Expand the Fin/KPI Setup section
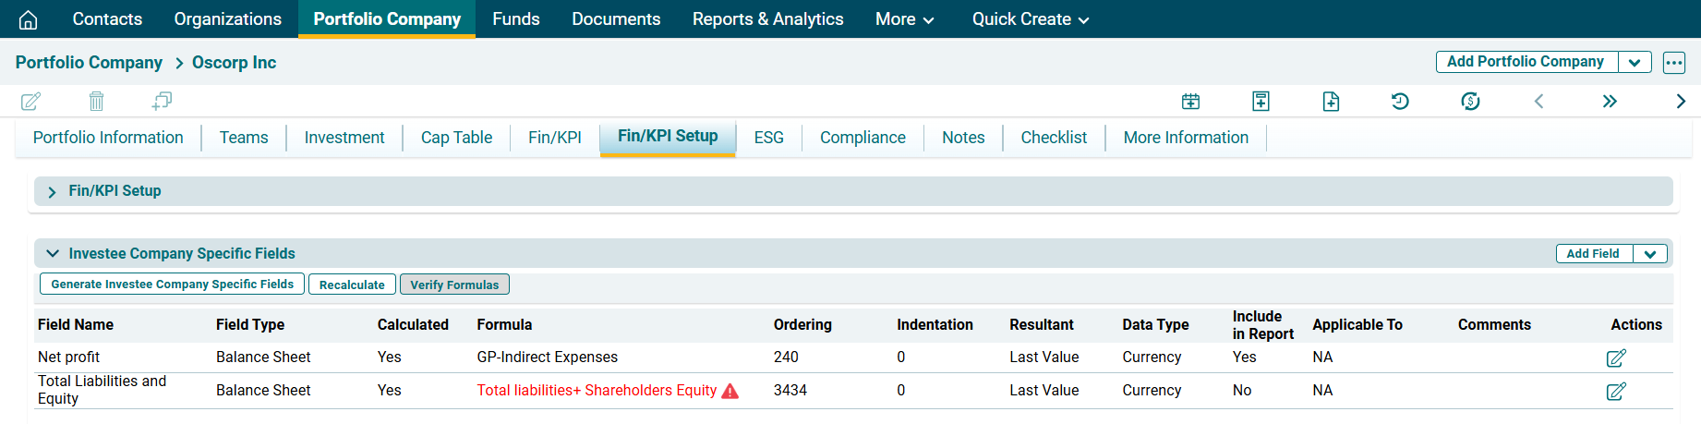The height and width of the screenshot is (424, 1701). pyautogui.click(x=53, y=192)
